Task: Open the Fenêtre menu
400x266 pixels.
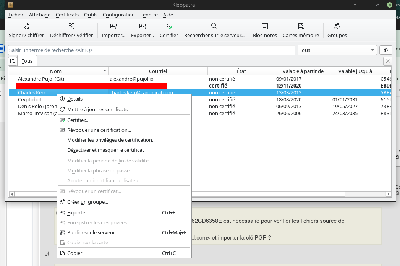Action: 149,15
